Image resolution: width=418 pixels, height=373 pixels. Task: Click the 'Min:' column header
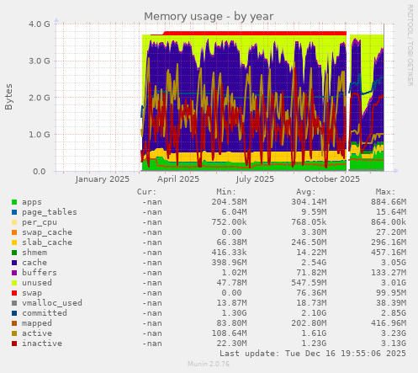tap(226, 192)
